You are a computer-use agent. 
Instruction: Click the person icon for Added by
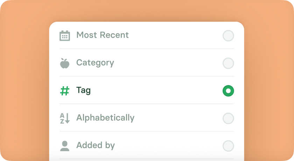65,146
